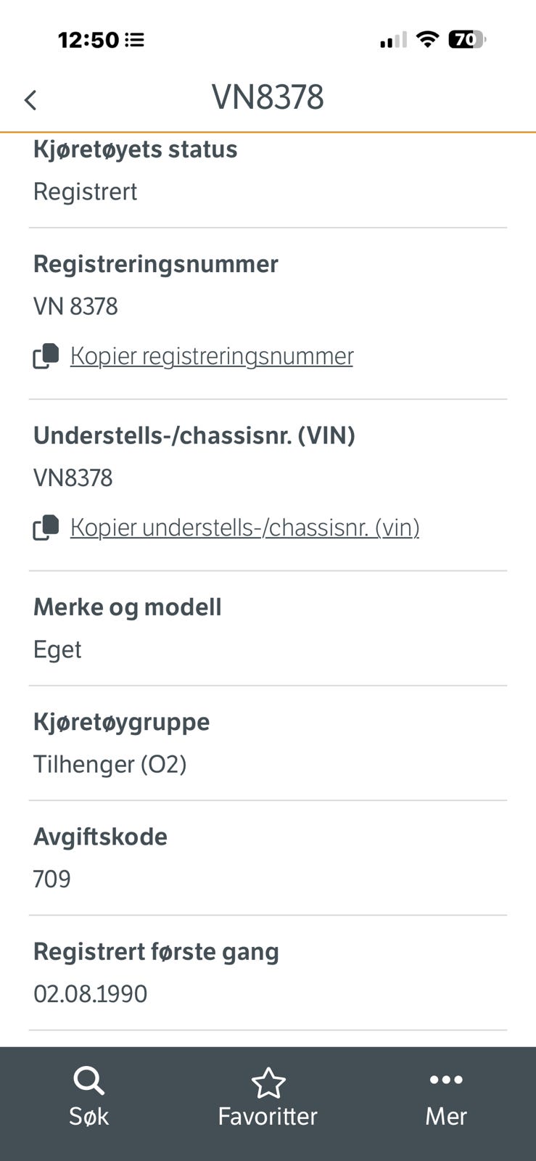Tap the list icon beside clock
The height and width of the screenshot is (1161, 536).
click(x=134, y=40)
